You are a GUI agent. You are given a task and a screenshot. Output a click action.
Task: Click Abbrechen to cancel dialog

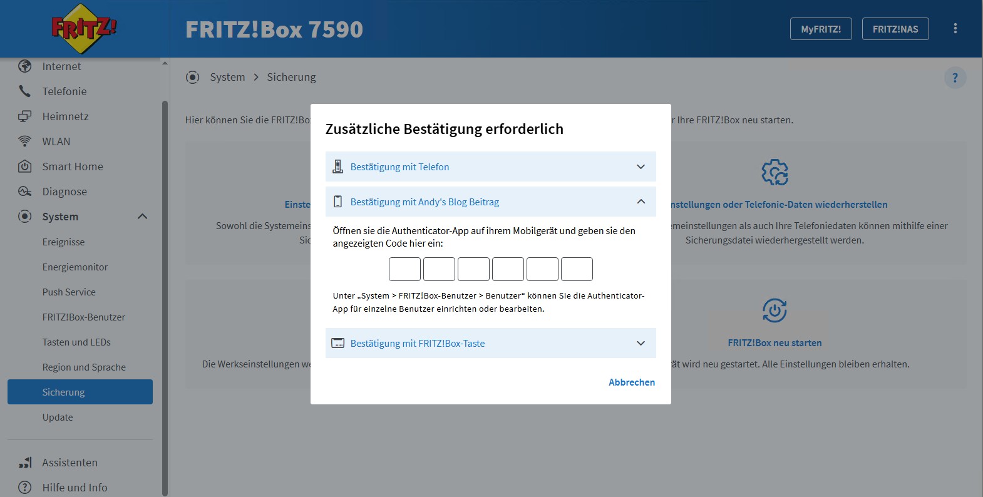(x=632, y=382)
